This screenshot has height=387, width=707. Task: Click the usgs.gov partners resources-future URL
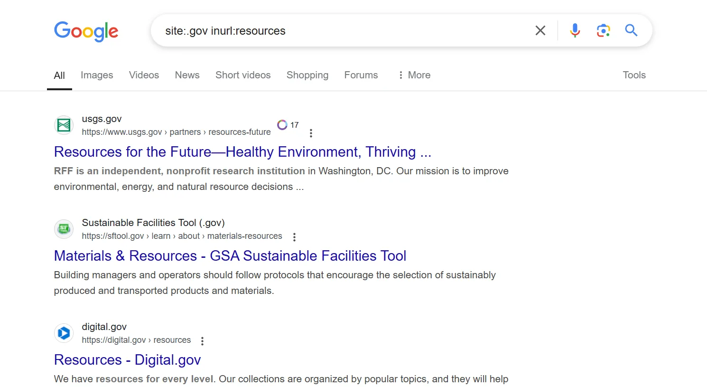click(x=176, y=132)
